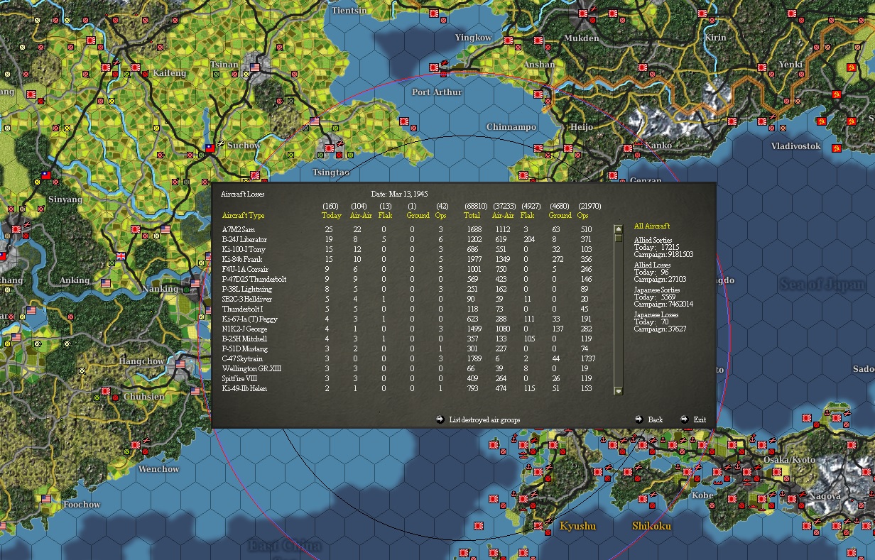Select the Chinese flag base at Suchow
The height and width of the screenshot is (560, 875).
[x=210, y=149]
